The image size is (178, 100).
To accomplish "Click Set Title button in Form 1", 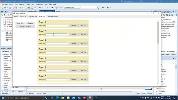I will (x=73, y=26).
